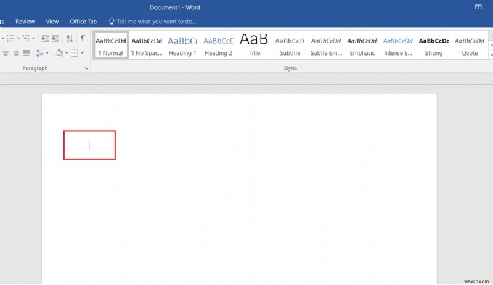Click the Increase Indent icon
The image size is (493, 285).
(x=55, y=38)
